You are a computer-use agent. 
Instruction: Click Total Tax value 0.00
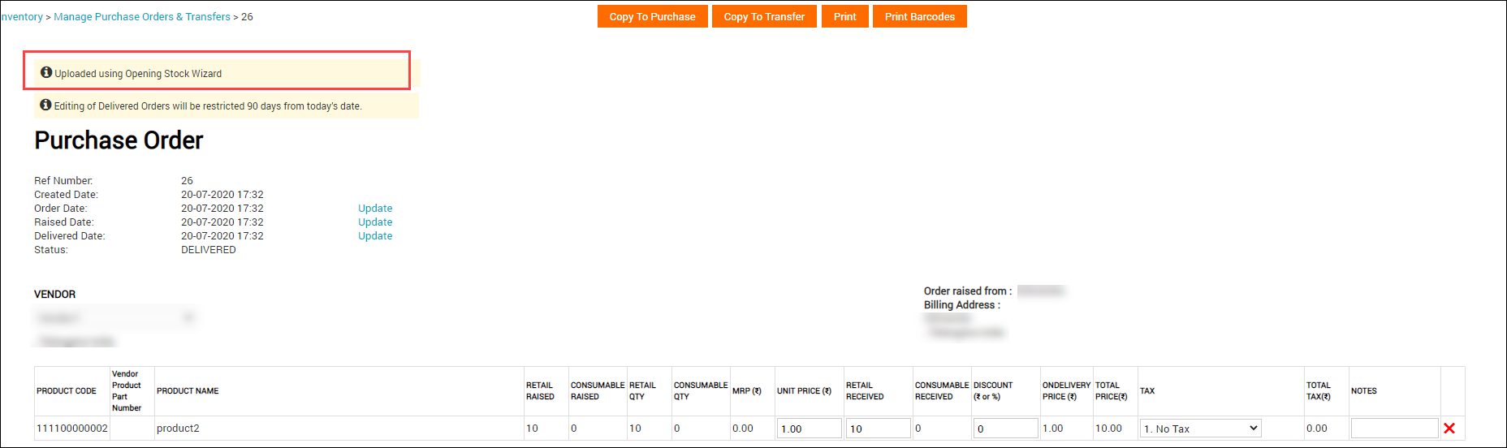[x=1317, y=429]
